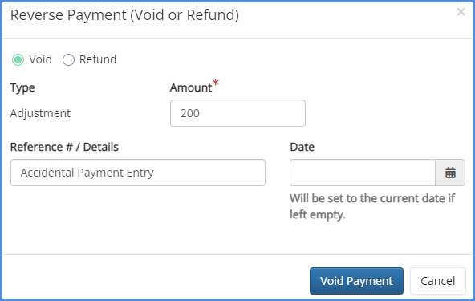Select the Adjustment type value text
This screenshot has width=475, height=301.
(40, 113)
